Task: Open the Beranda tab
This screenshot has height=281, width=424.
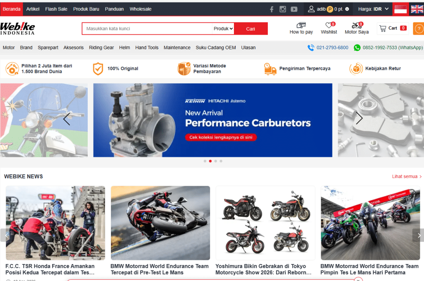Action: click(11, 9)
